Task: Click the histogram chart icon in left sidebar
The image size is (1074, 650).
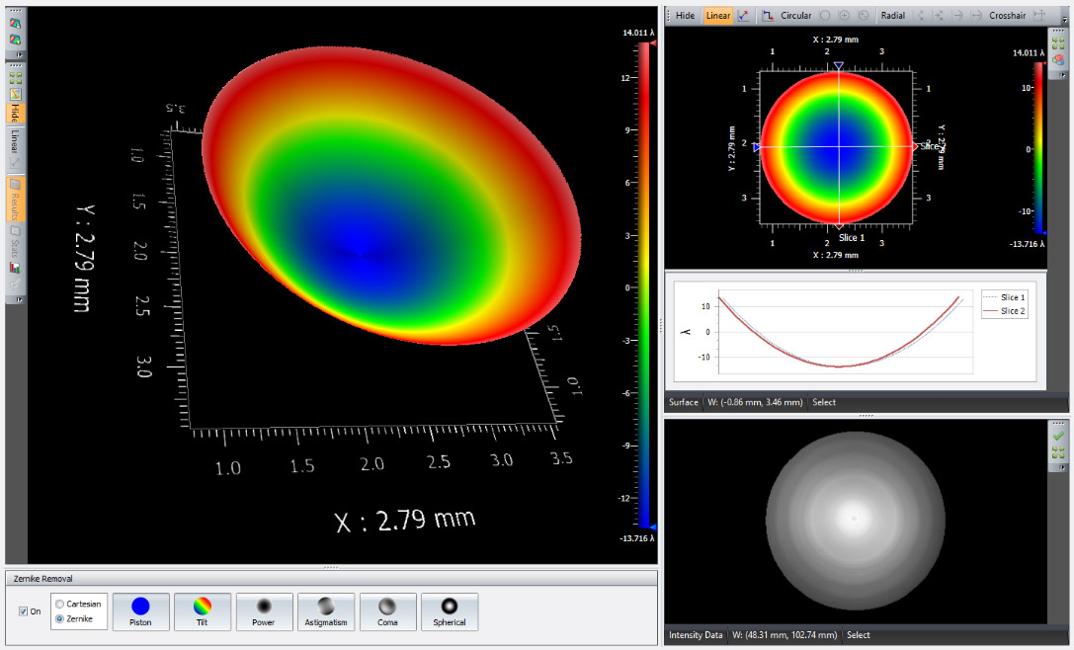Action: coord(16,268)
